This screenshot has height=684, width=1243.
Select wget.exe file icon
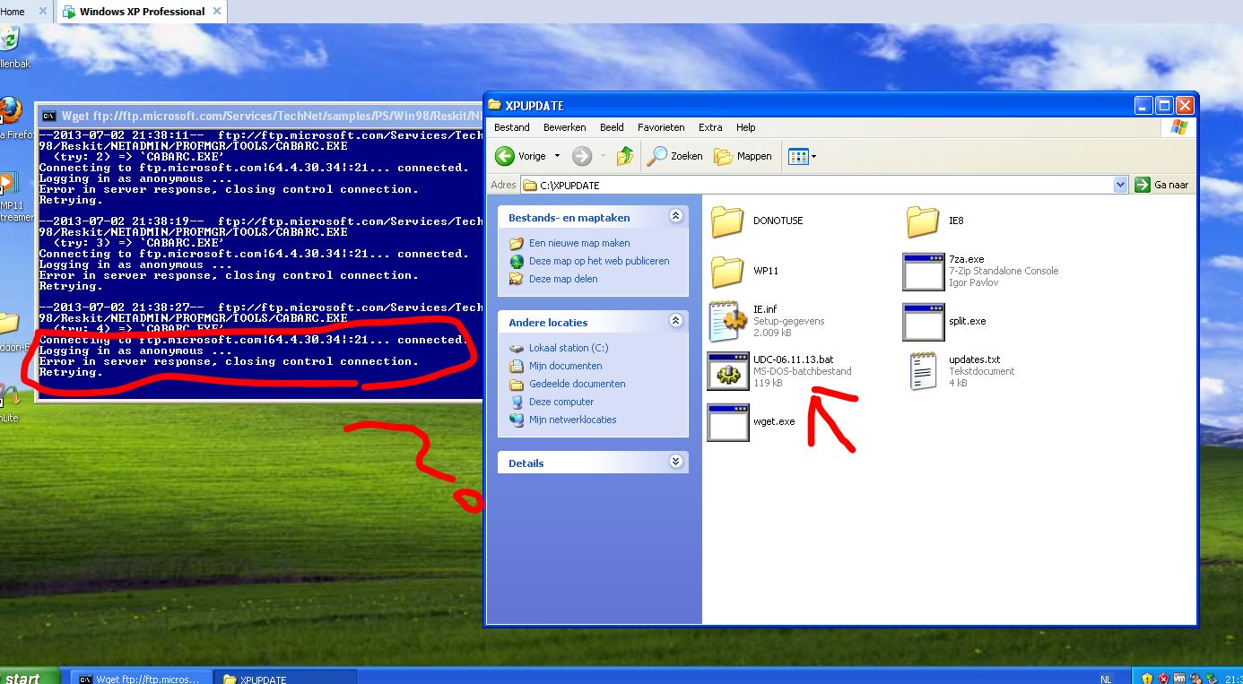(727, 421)
